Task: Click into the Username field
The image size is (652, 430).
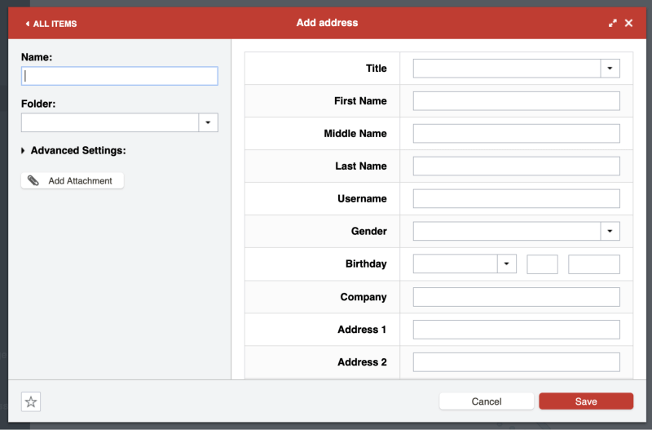Action: click(516, 199)
